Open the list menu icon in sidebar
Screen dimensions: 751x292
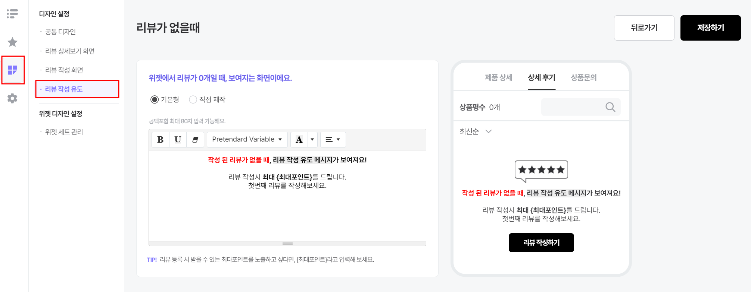(12, 14)
